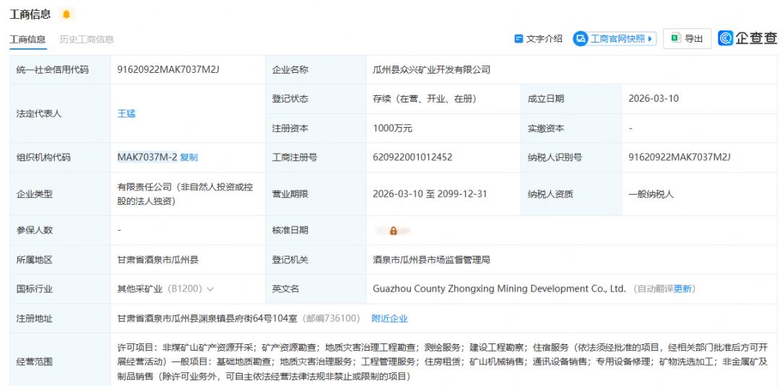
Task: Click the 国标行业 label cell
Action: coord(60,289)
